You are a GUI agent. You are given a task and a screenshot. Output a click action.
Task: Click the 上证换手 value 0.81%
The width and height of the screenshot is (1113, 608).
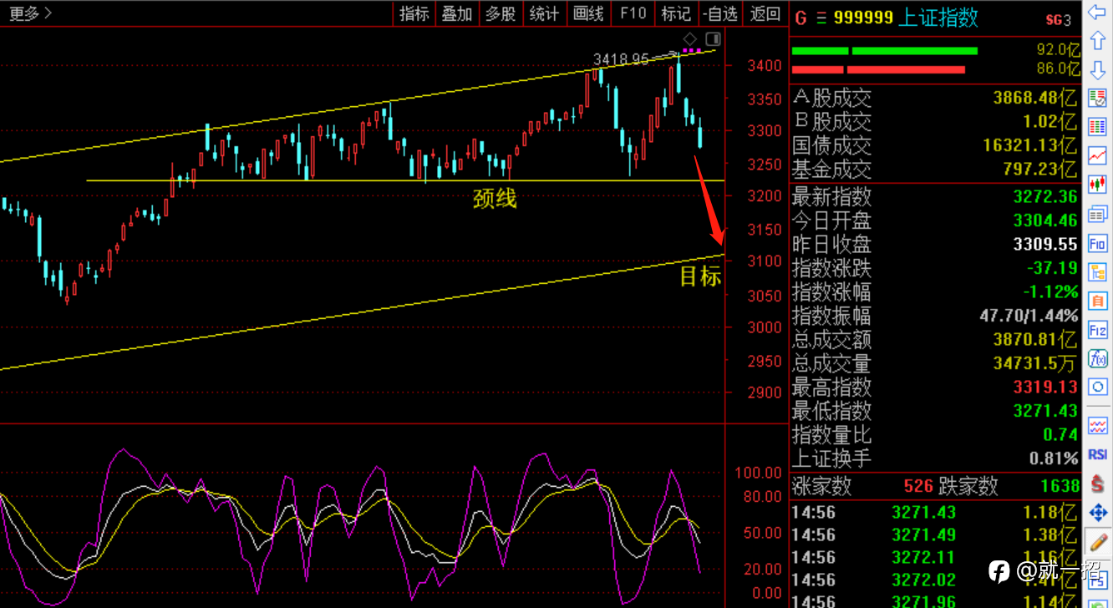pyautogui.click(x=1054, y=459)
